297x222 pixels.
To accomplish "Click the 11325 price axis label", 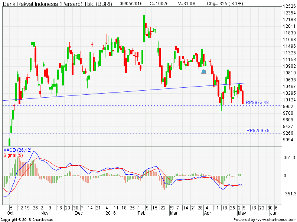I will pyautogui.click(x=289, y=53).
